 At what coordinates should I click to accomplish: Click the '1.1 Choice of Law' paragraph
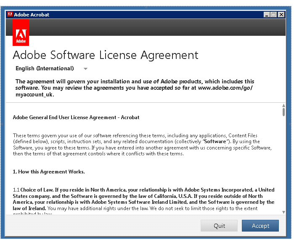[x=143, y=199]
